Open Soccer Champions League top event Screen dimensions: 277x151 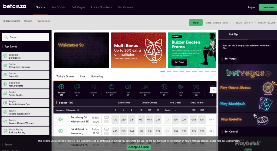tap(25, 66)
